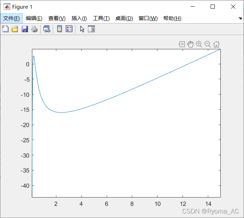Open the 文件(F) menu
This screenshot has height=218, width=244.
[x=11, y=18]
